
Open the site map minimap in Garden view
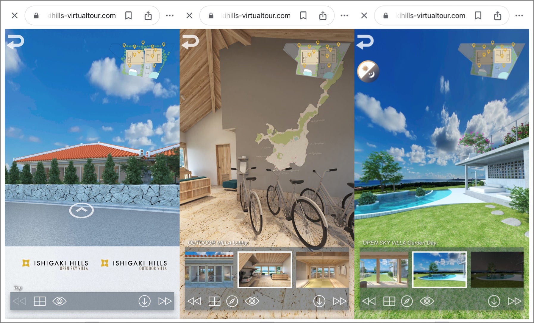pos(491,60)
